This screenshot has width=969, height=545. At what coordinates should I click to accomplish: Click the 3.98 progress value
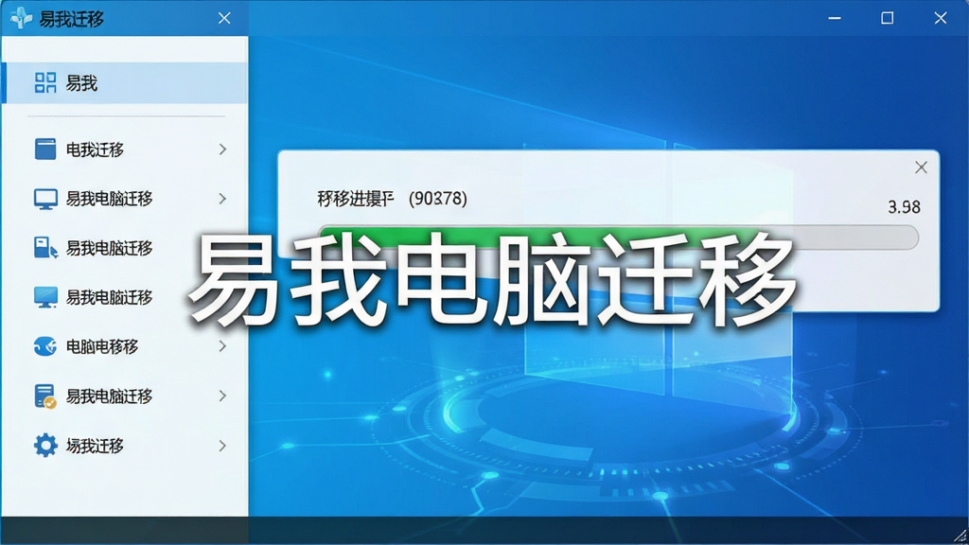pos(904,207)
